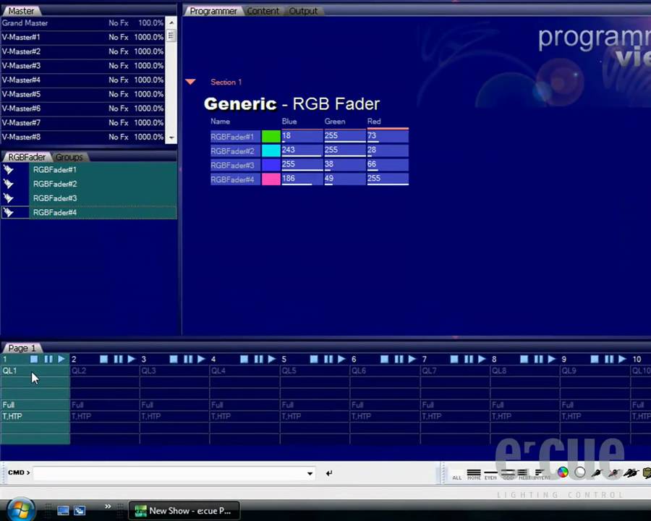Screen dimensions: 651x521
Task: Click fixture icon beside RGBFader#1 in list
Action: pos(8,169)
